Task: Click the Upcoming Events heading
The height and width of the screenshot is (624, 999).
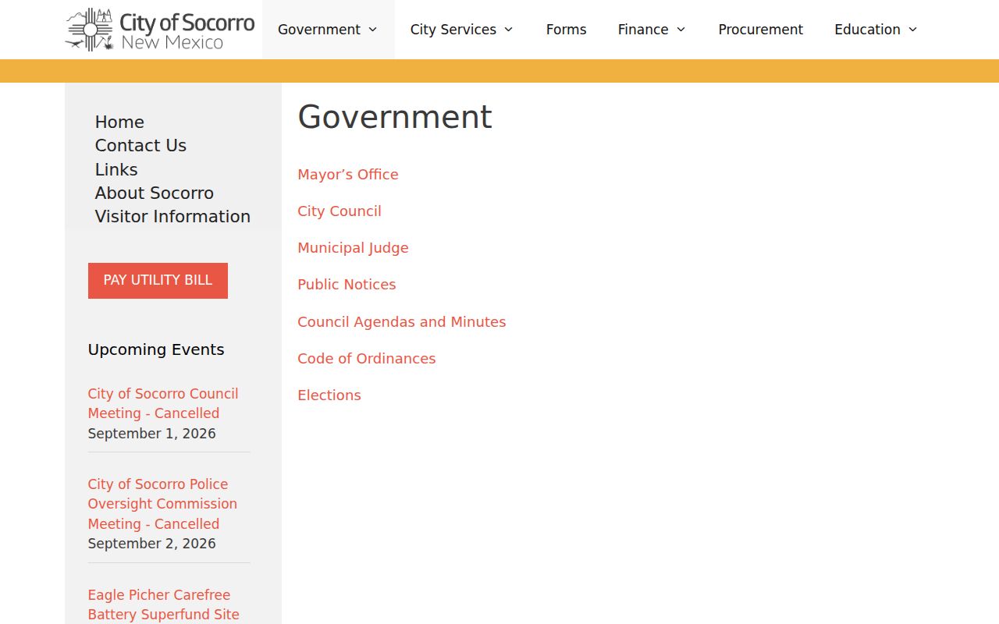Action: point(156,349)
